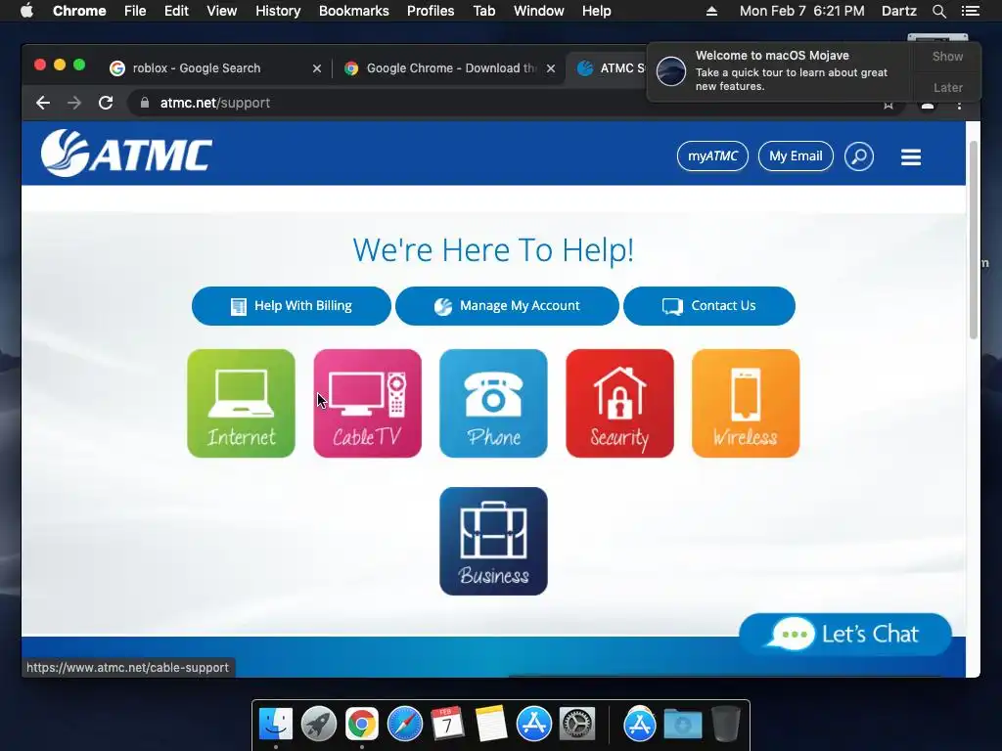Click the Apple menu

click(26, 11)
